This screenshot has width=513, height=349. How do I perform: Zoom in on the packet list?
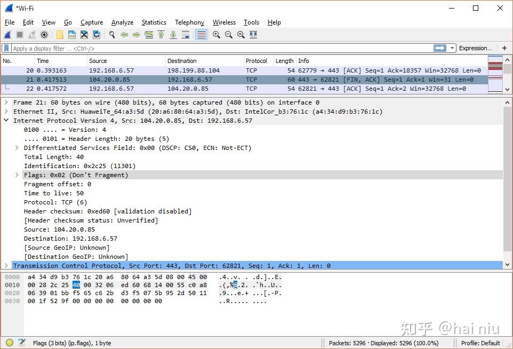coord(216,34)
